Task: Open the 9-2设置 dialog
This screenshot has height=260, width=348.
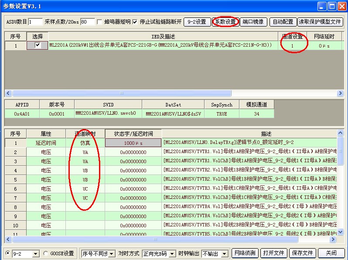Action: pyautogui.click(x=197, y=22)
